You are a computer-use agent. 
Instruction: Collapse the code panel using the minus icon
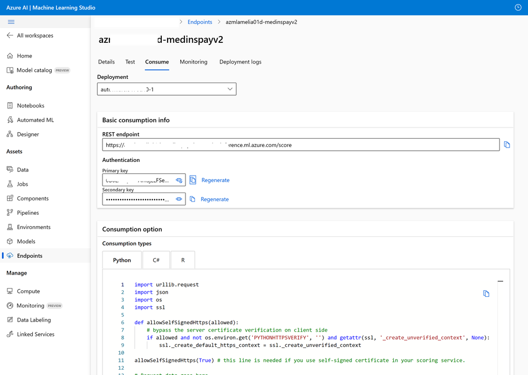pyautogui.click(x=501, y=281)
